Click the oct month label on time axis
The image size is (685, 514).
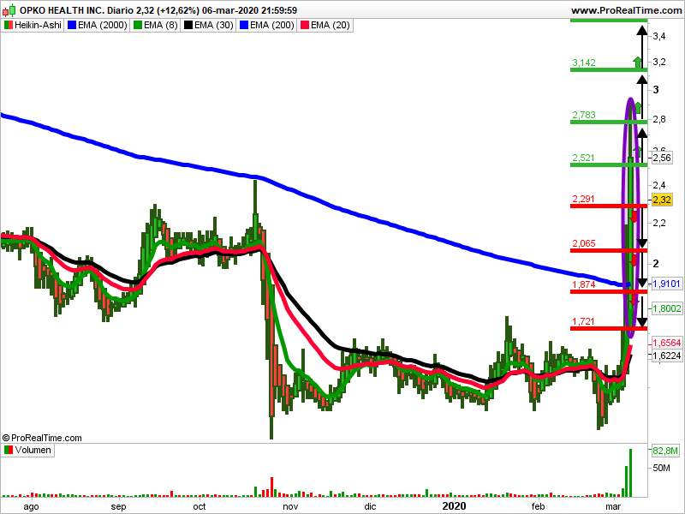coord(200,506)
